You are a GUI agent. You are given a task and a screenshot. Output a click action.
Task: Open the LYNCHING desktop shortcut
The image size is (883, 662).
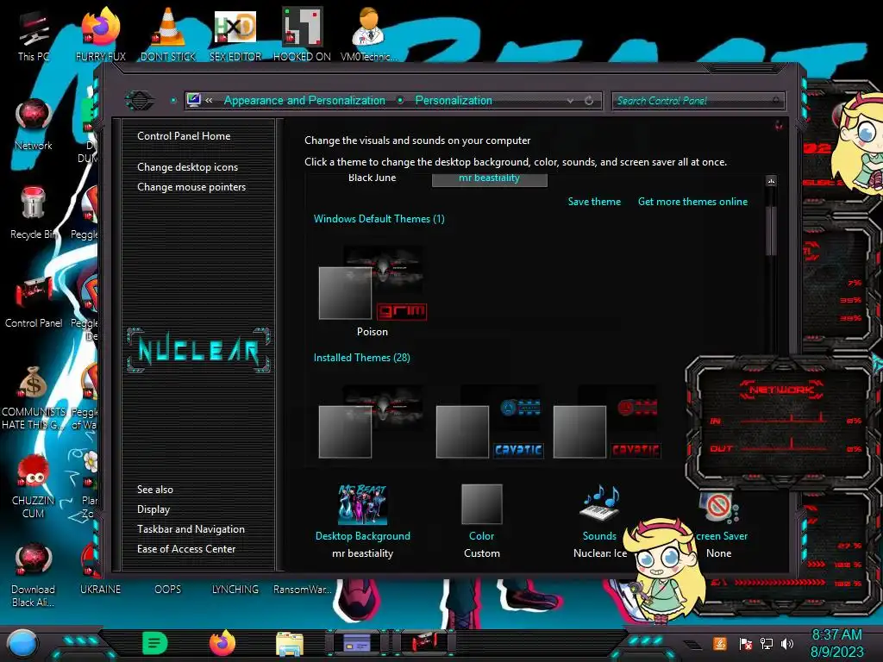click(235, 589)
